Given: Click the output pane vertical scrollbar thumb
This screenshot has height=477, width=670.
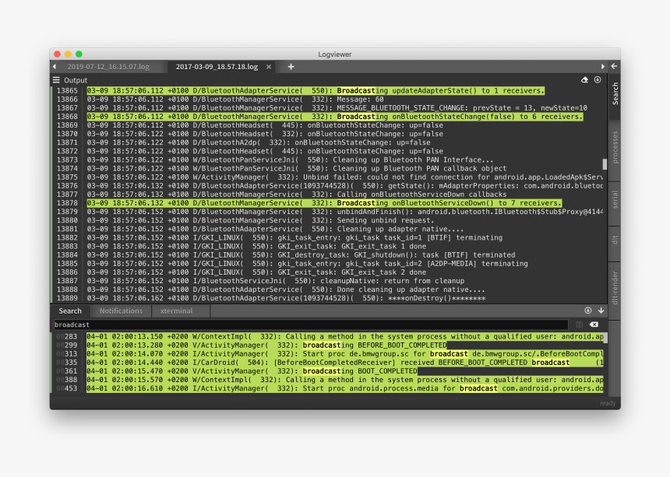Looking at the screenshot, I should (x=605, y=164).
